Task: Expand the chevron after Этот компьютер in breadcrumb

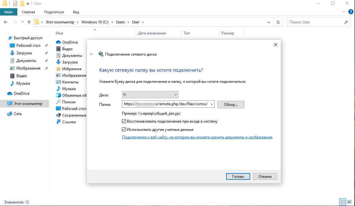Action: point(78,22)
